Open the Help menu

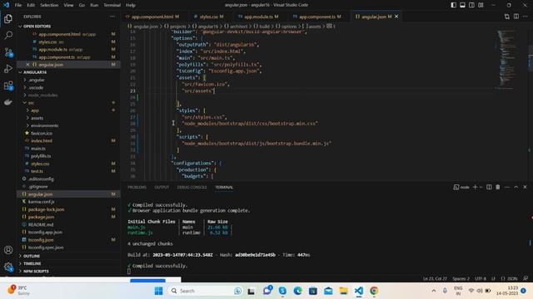131,5
